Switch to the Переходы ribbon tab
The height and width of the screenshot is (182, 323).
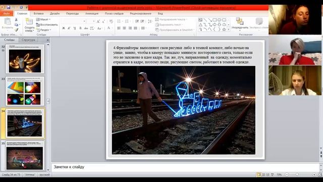pos(72,14)
